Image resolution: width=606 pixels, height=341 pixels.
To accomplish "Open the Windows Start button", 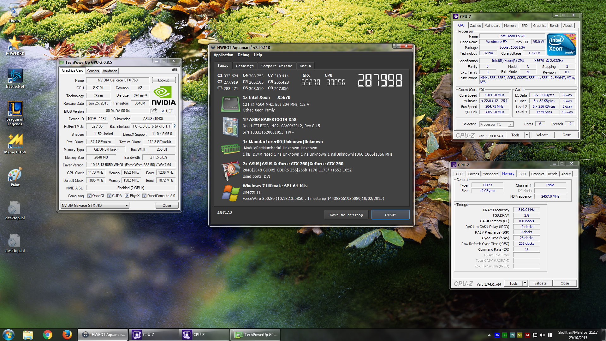I will coord(9,335).
